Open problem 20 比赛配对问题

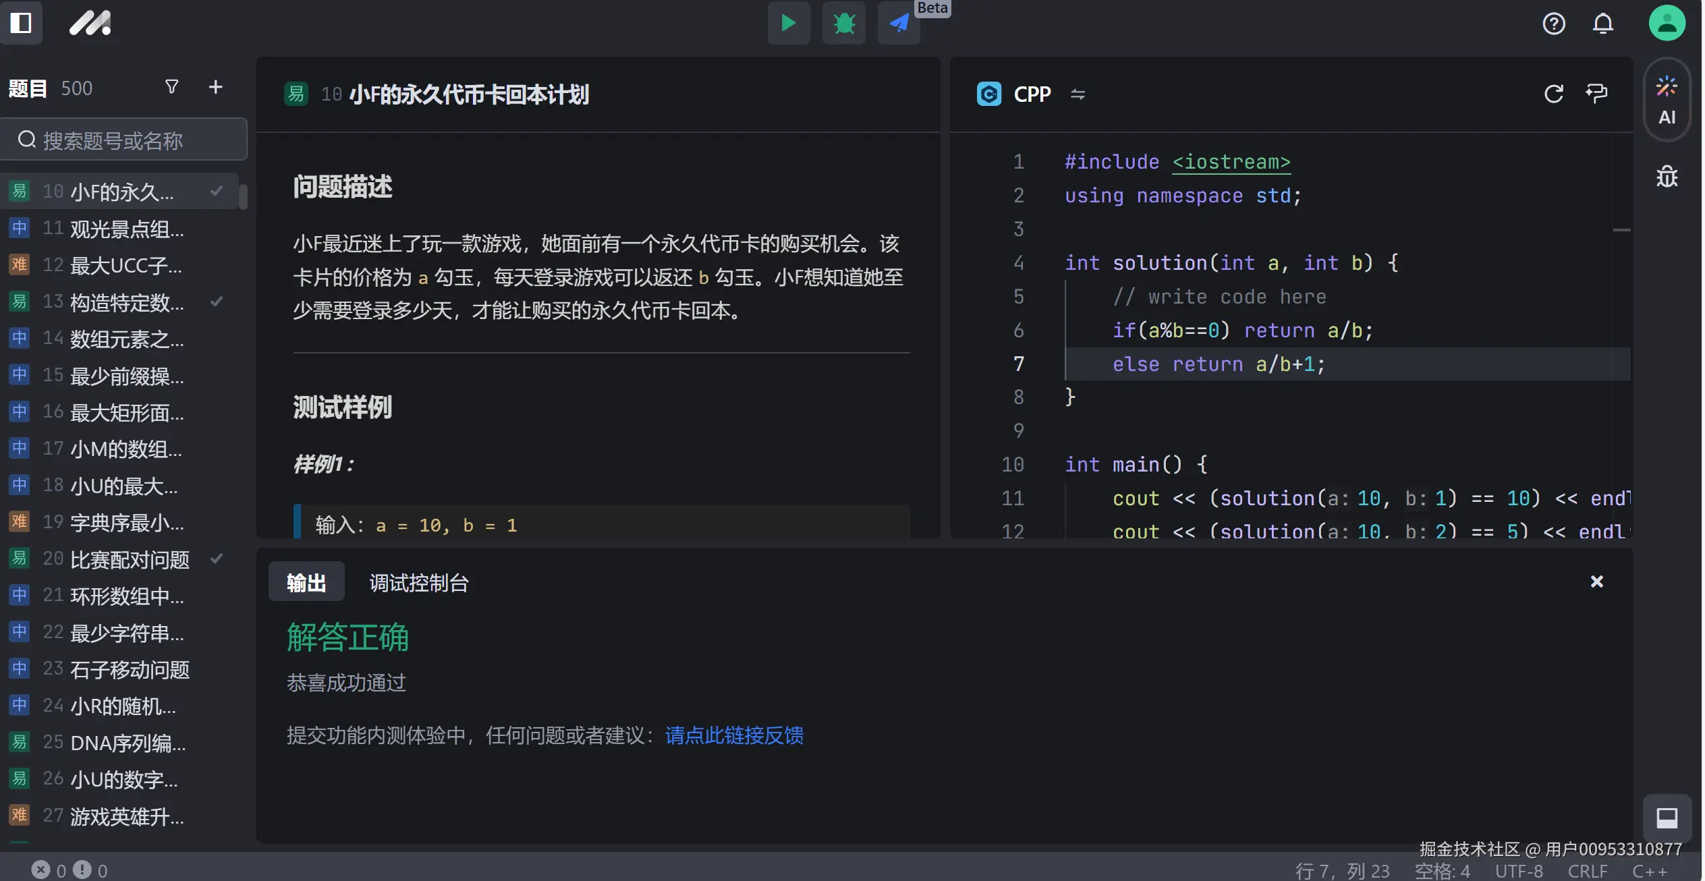pyautogui.click(x=120, y=559)
